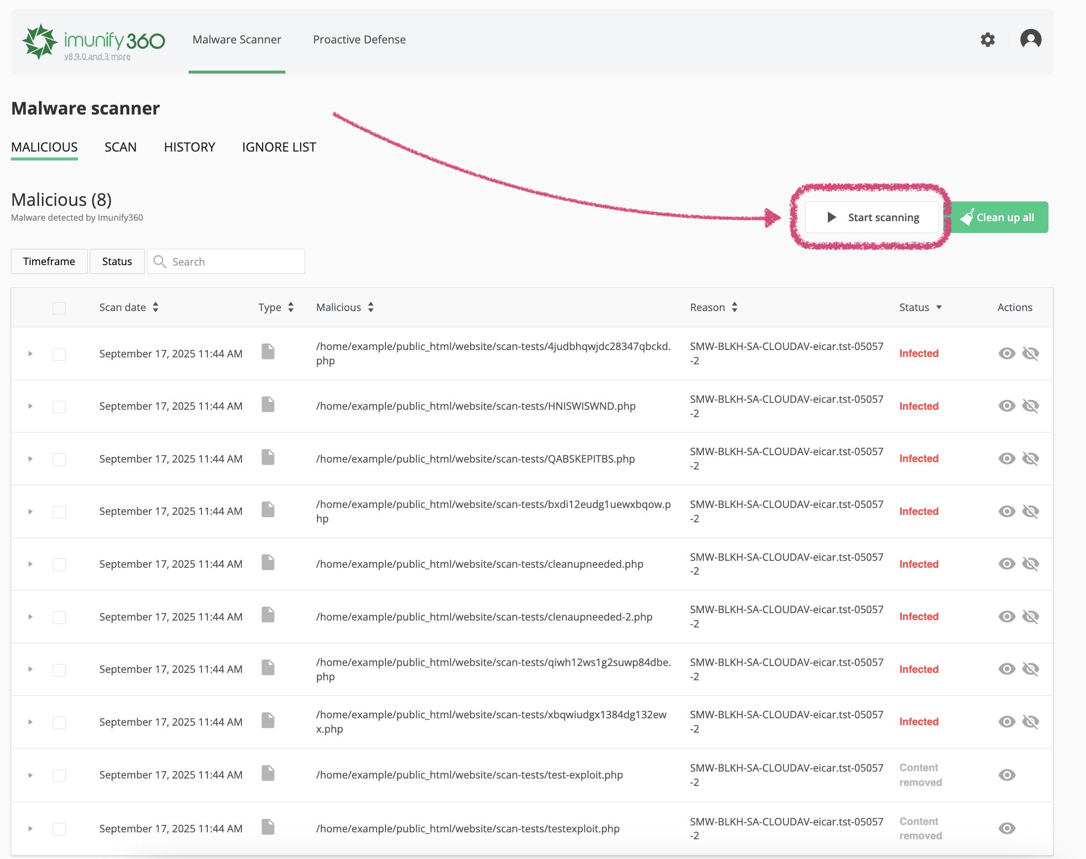Sort table by Reason column

713,307
